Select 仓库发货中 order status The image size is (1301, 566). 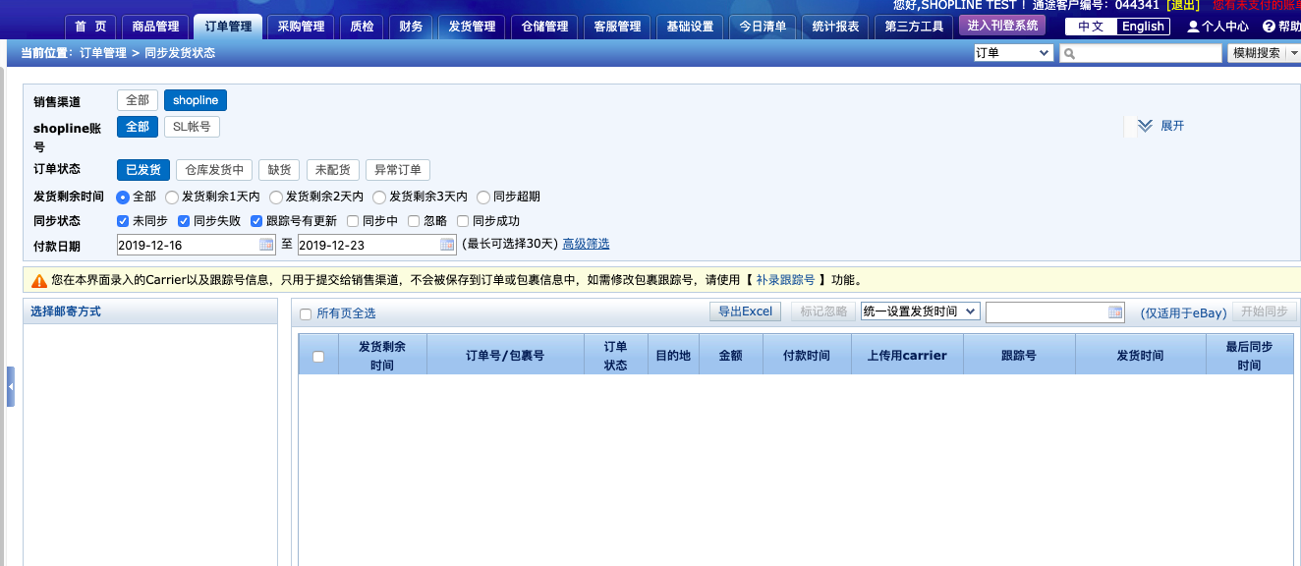click(x=214, y=170)
